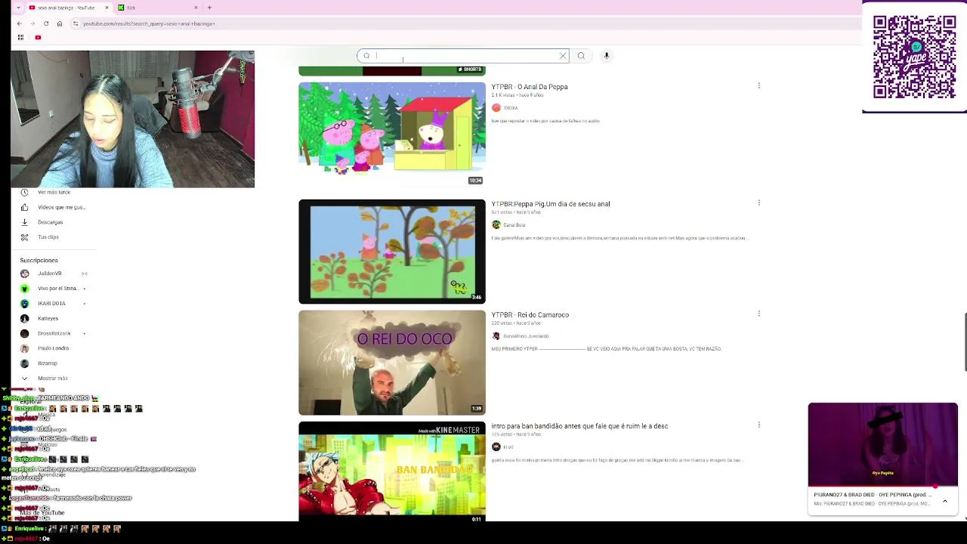Click the streamer webcam overlay
The height and width of the screenshot is (544, 967).
click(x=132, y=119)
